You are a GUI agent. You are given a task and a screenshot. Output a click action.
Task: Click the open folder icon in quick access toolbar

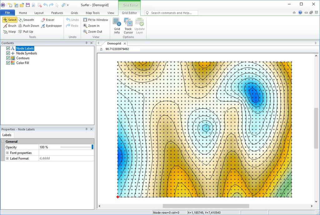tap(22, 5)
